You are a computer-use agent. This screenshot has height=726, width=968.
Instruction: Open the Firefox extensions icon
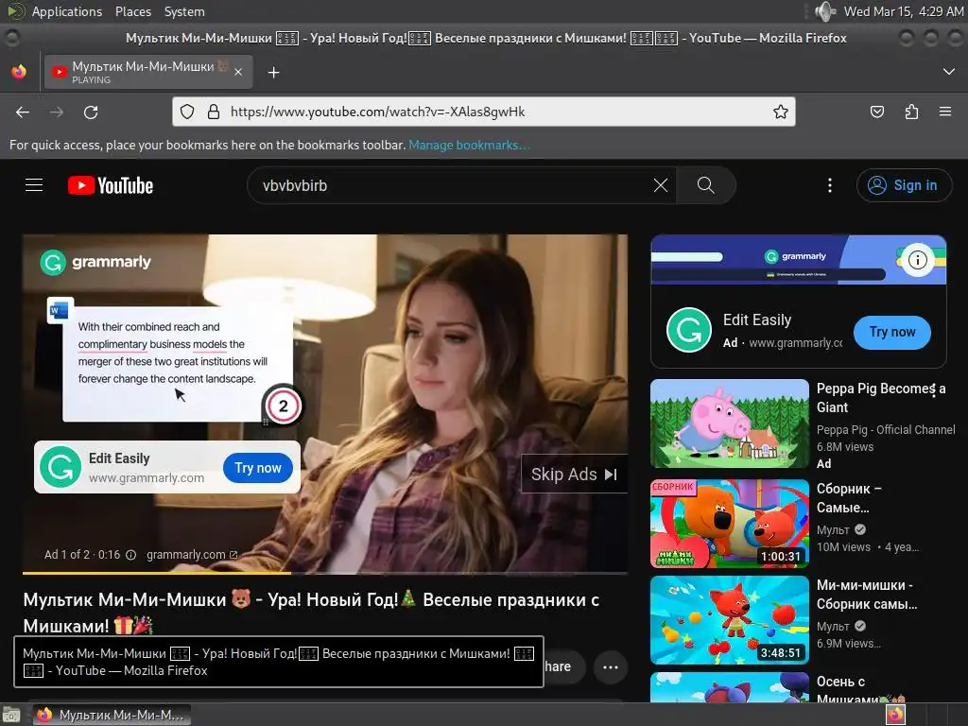(x=911, y=112)
